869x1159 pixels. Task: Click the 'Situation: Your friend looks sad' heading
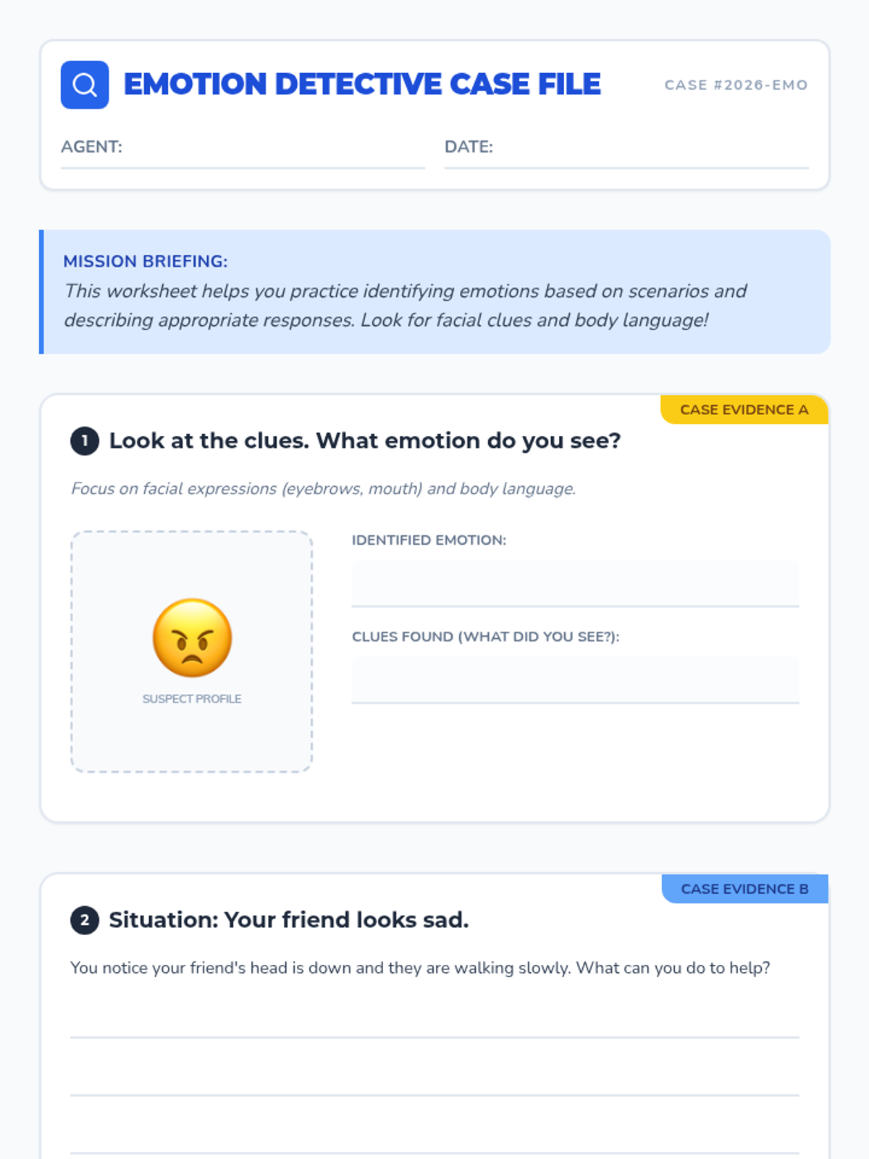[289, 920]
